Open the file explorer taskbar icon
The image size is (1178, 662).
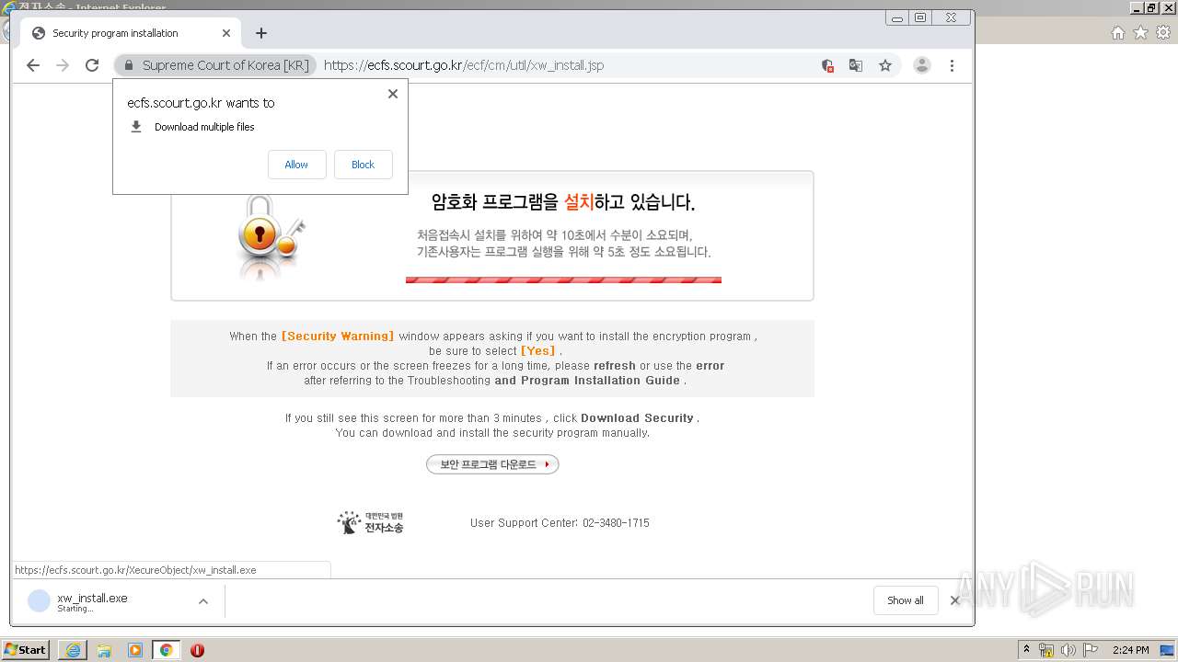[x=104, y=650]
